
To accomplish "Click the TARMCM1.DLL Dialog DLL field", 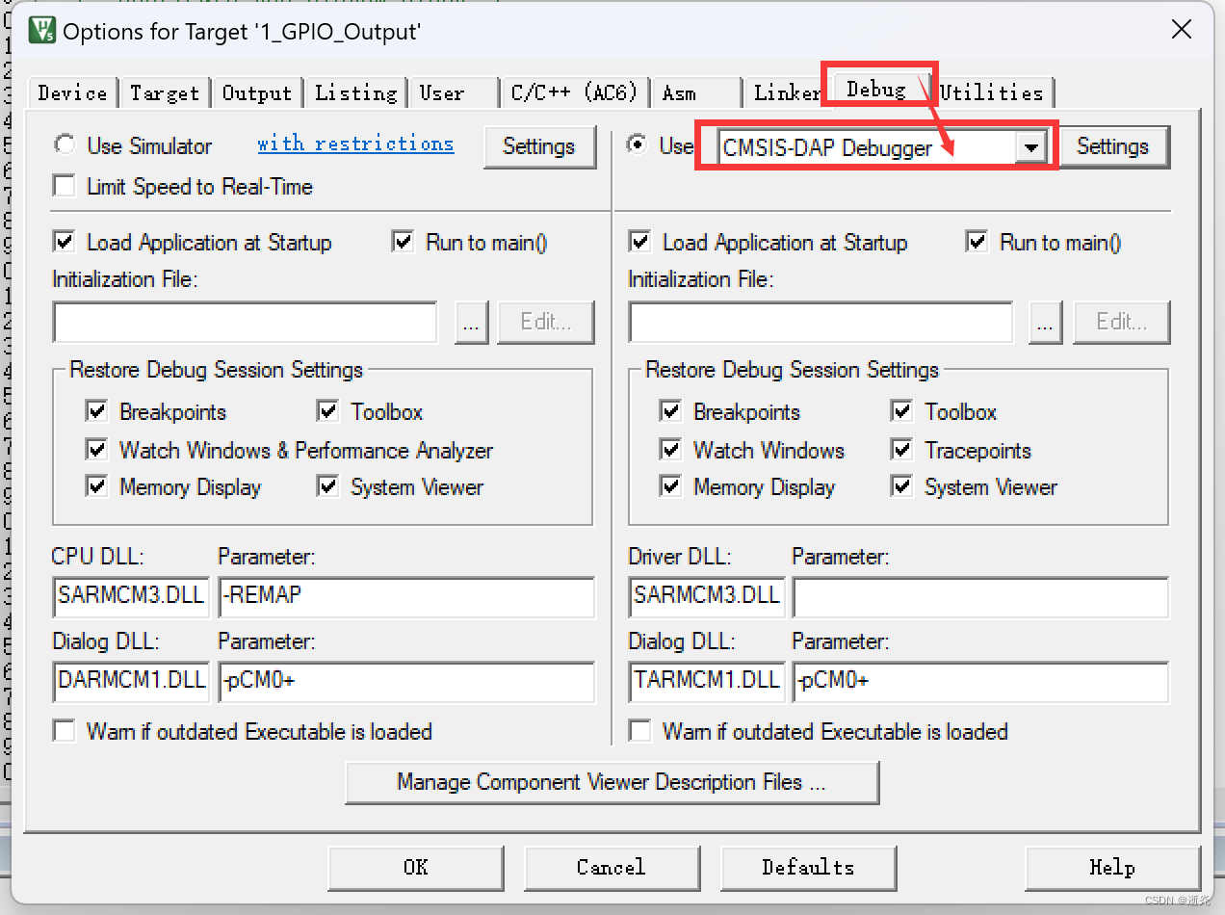I will (707, 681).
